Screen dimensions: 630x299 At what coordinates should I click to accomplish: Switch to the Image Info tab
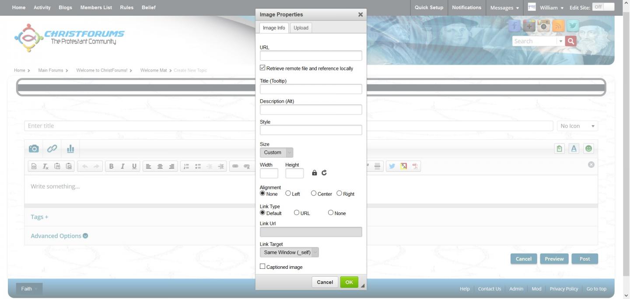pyautogui.click(x=274, y=28)
